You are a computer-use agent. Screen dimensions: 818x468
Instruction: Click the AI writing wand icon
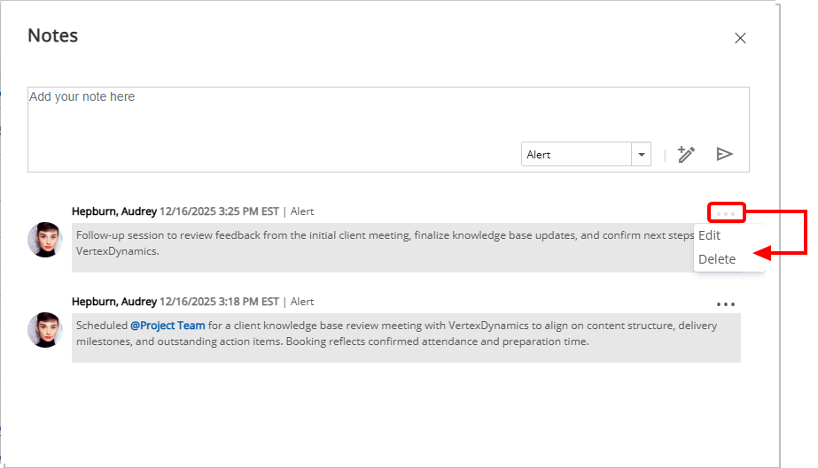point(685,154)
